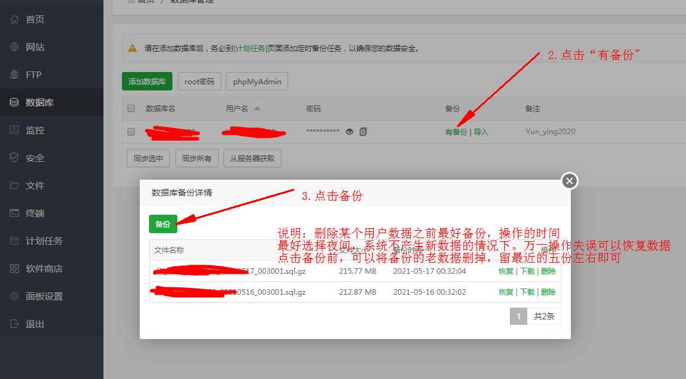Show password with the eye icon
Viewport: 686px width, 379px height.
349,132
